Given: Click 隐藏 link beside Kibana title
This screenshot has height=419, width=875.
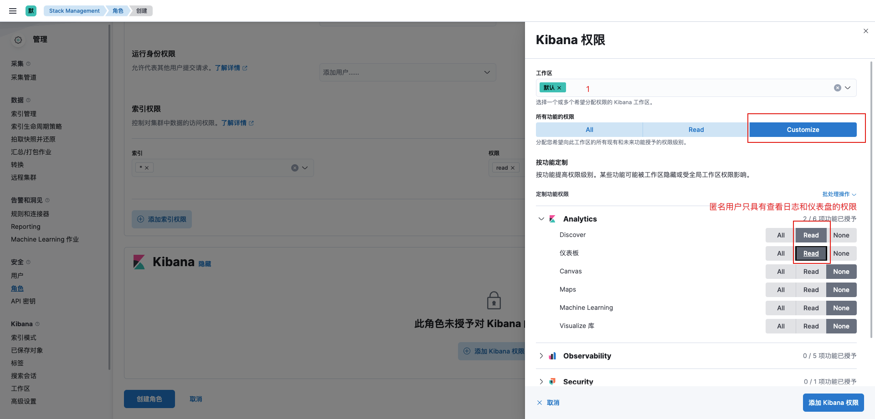Looking at the screenshot, I should (x=205, y=264).
